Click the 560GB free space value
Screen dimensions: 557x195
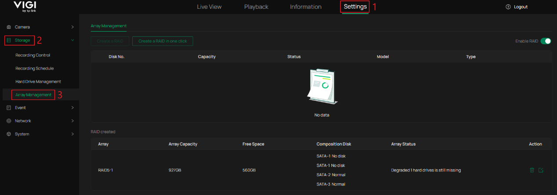tap(249, 170)
